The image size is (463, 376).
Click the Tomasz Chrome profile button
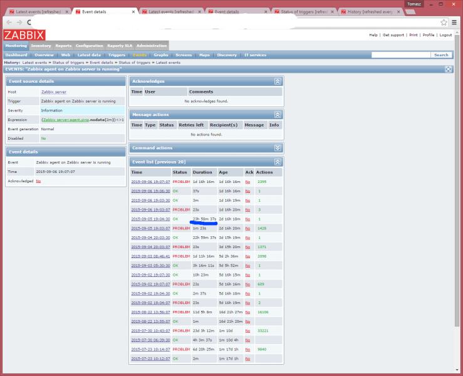(414, 4)
